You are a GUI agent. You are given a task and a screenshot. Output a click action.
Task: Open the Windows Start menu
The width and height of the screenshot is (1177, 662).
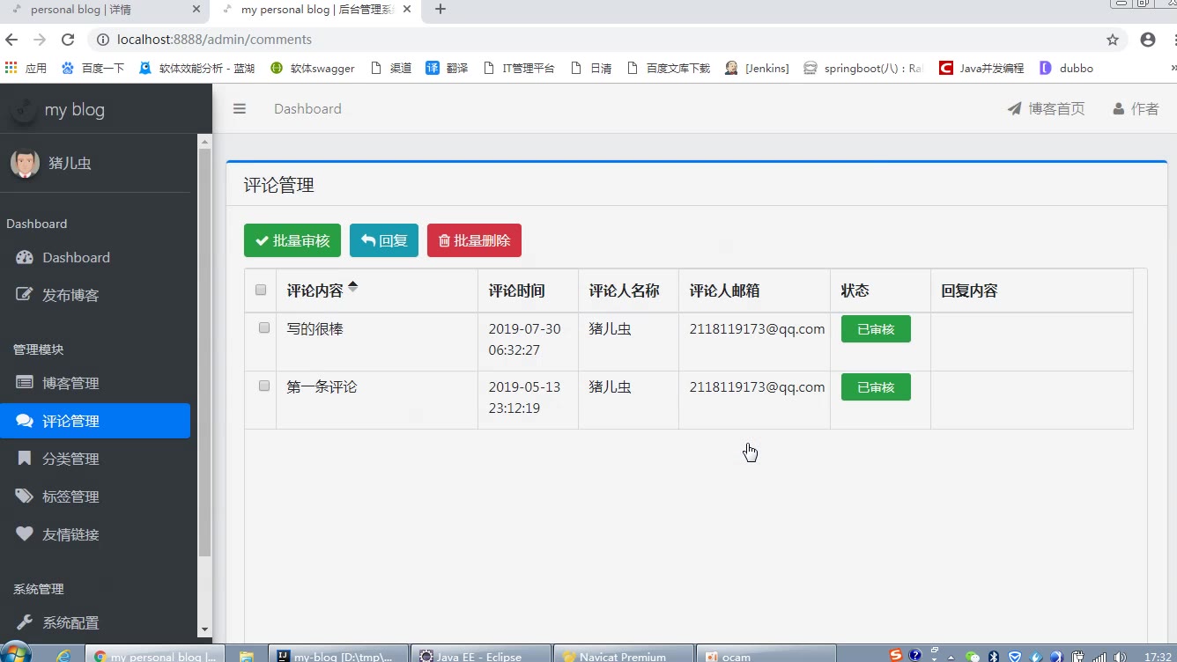tap(16, 653)
